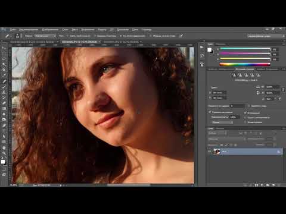Select the first clone source stamp icon
Image resolution: width=286 pixels, height=214 pixels.
click(234, 75)
